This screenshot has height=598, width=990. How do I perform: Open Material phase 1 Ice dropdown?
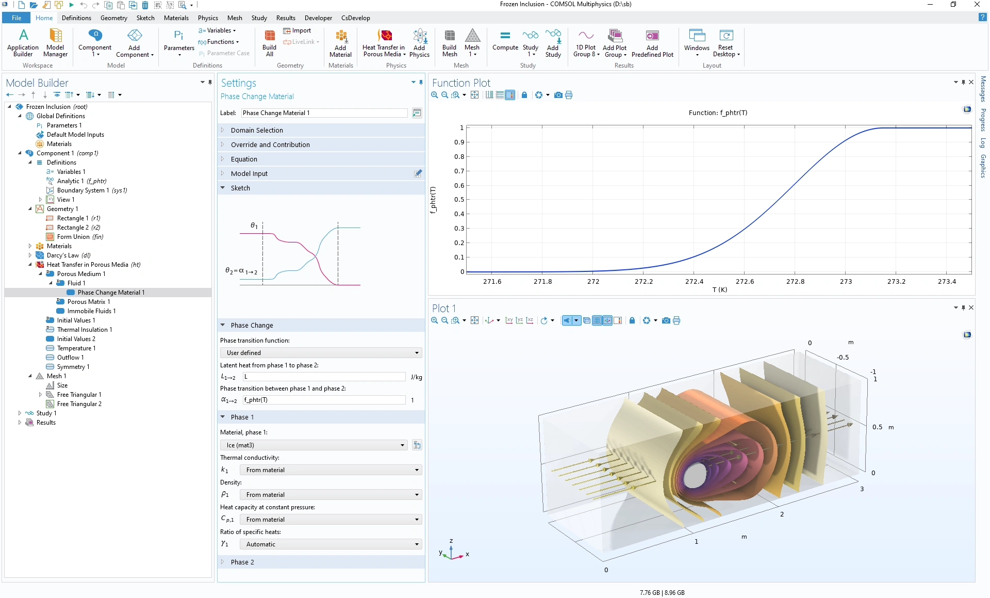tap(313, 445)
